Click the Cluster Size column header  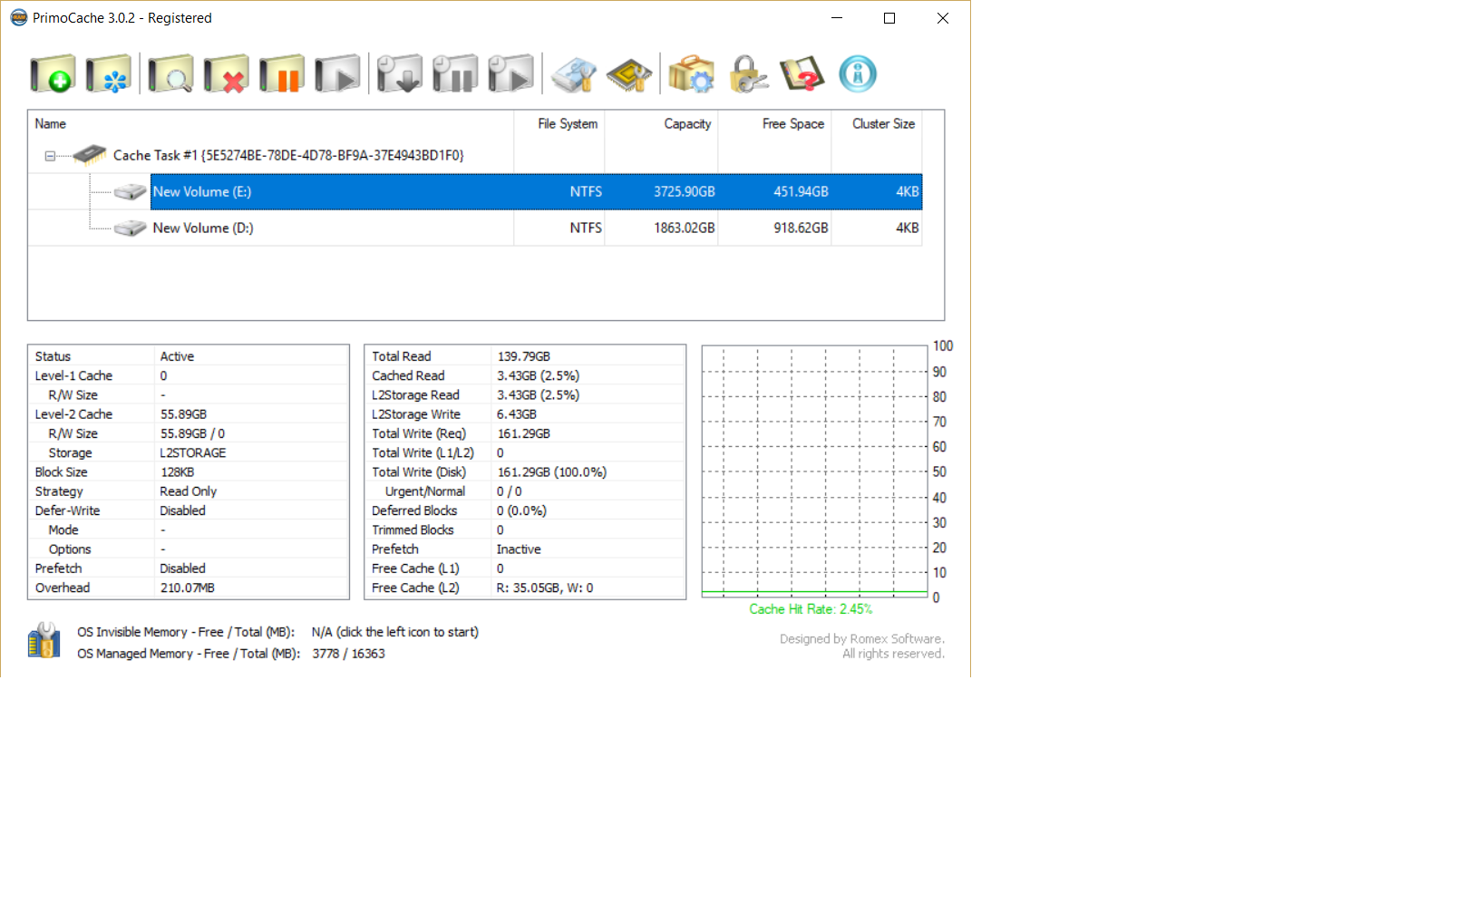coord(877,124)
